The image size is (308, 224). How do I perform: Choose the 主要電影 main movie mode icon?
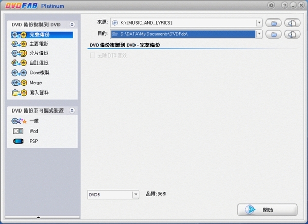[x=19, y=44]
